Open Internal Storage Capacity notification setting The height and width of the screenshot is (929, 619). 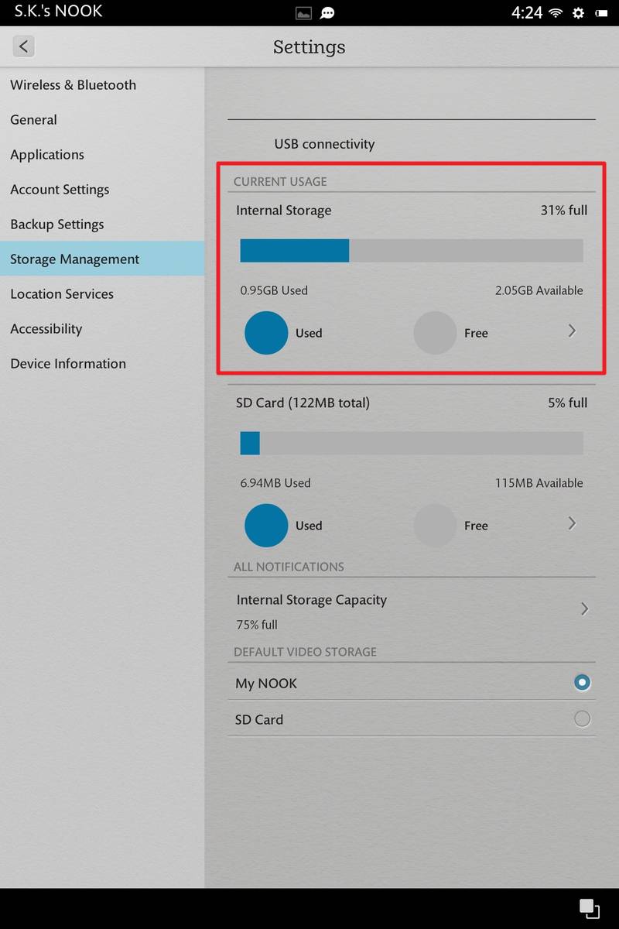(x=412, y=611)
